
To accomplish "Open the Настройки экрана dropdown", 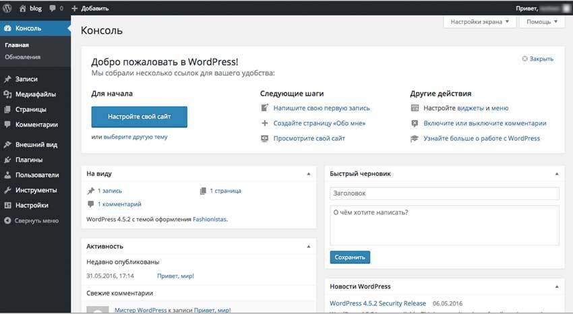I will point(480,22).
